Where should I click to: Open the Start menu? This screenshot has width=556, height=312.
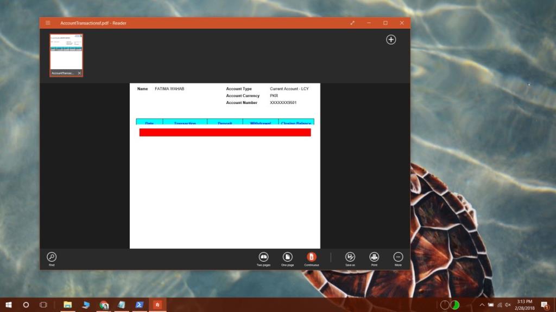8,305
